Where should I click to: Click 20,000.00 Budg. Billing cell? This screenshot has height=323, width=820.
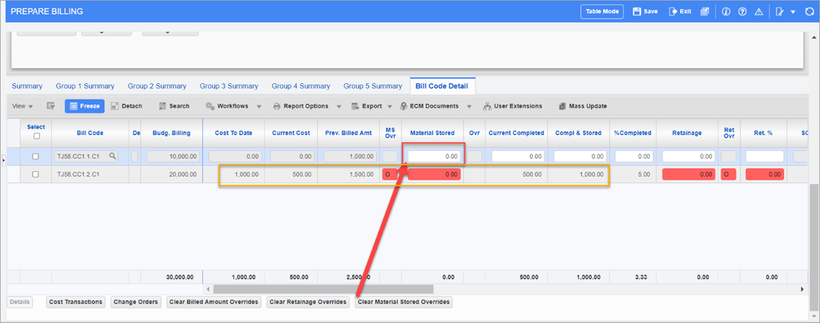click(x=172, y=174)
